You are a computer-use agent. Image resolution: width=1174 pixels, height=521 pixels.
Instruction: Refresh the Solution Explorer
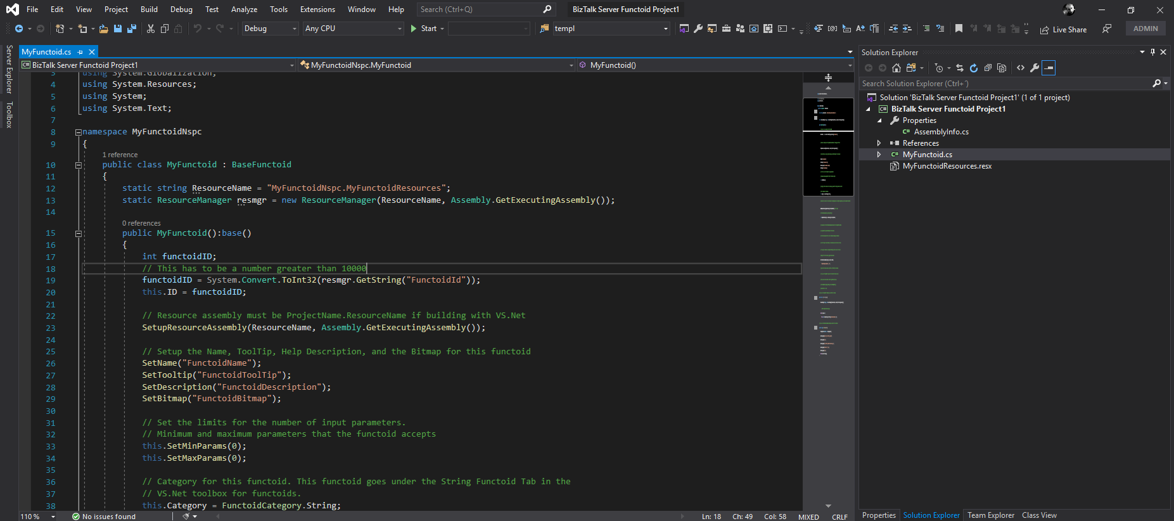pos(974,68)
